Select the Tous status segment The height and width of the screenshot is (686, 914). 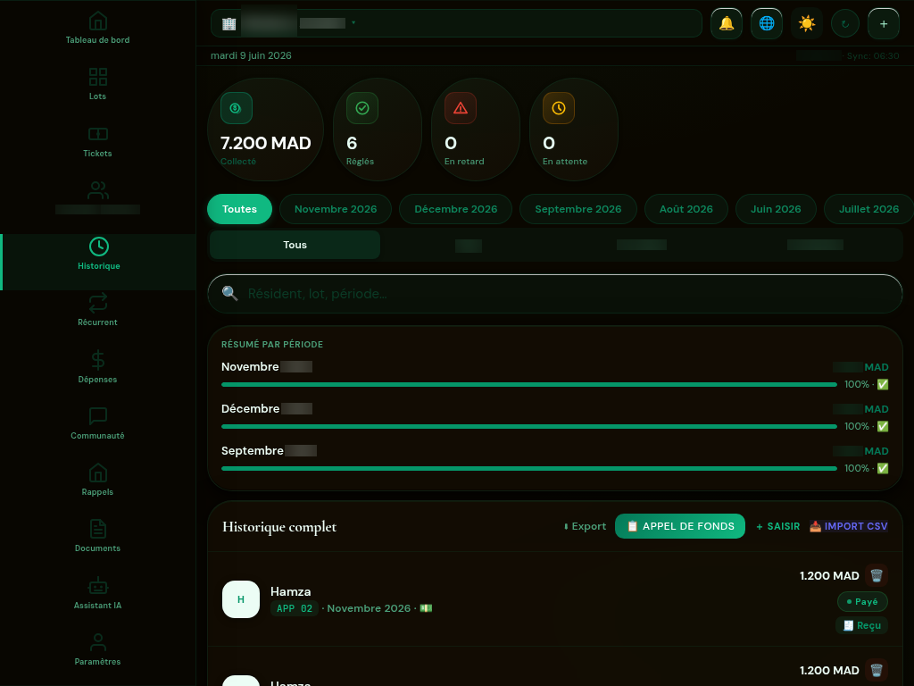point(295,245)
